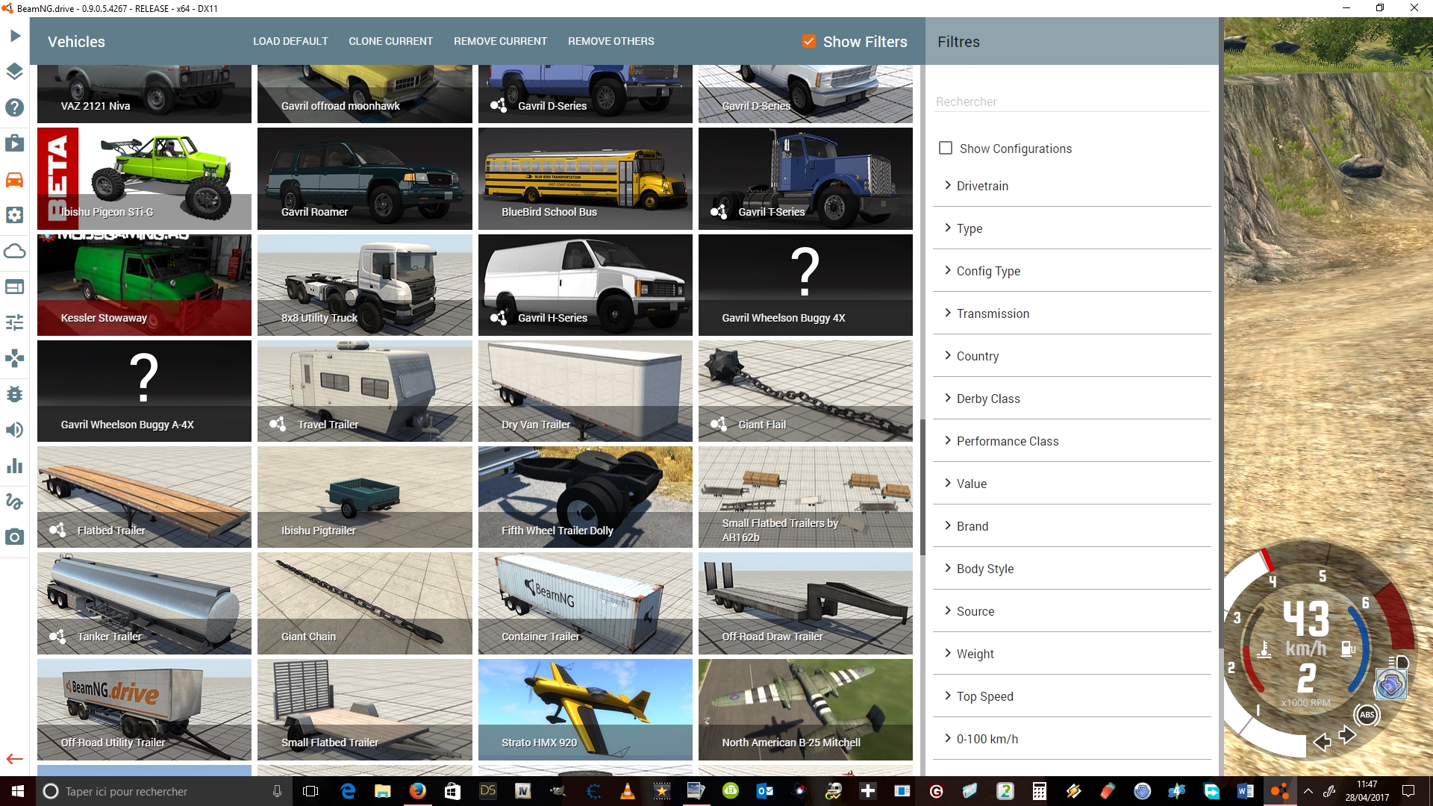
Task: Select the Gavril Roamer vehicle
Action: 364,178
